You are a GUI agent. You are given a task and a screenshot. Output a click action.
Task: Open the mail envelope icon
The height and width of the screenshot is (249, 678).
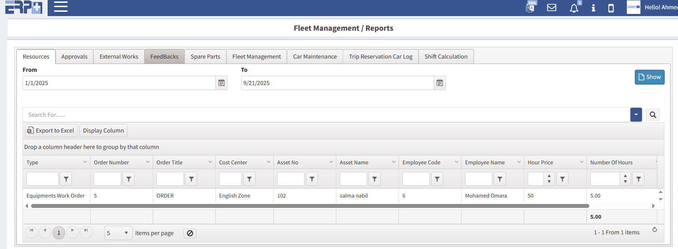pos(552,8)
